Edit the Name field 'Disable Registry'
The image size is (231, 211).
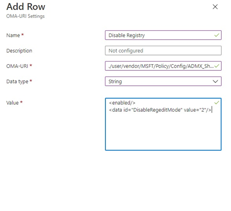pyautogui.click(x=163, y=35)
